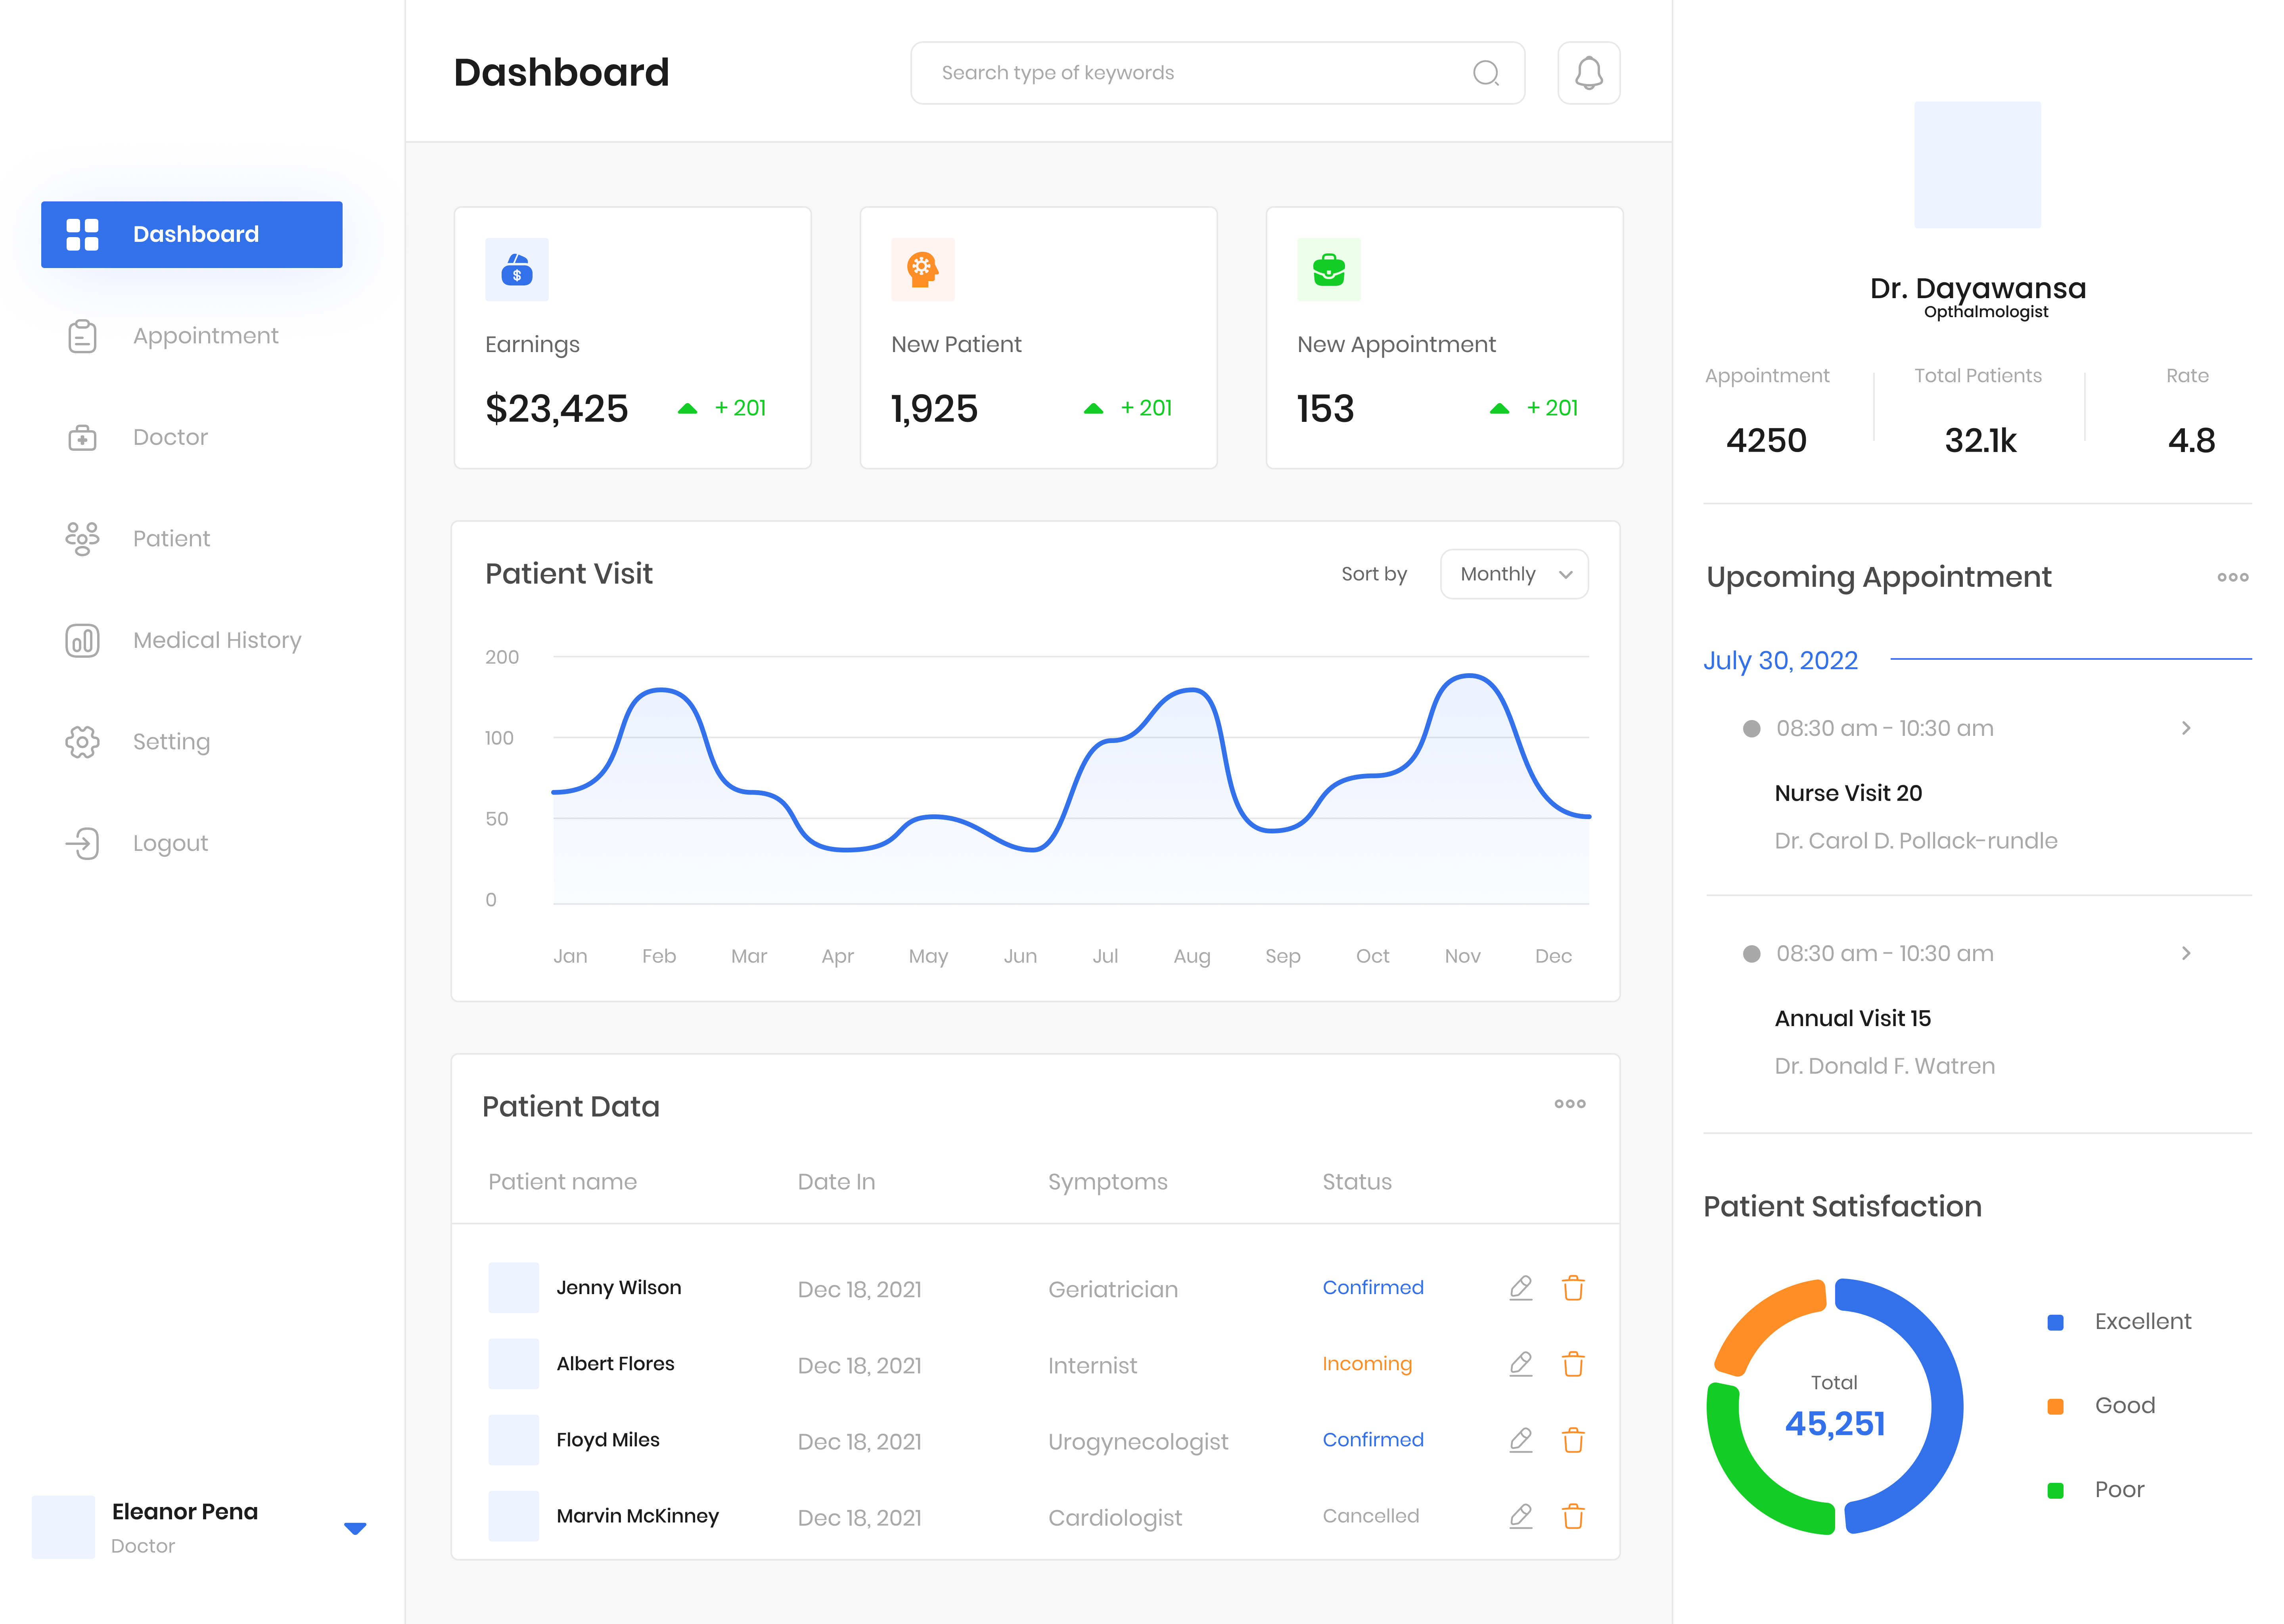Open Patient Data three-dot options menu
Viewport: 2284px width, 1624px height.
coord(1569,1104)
